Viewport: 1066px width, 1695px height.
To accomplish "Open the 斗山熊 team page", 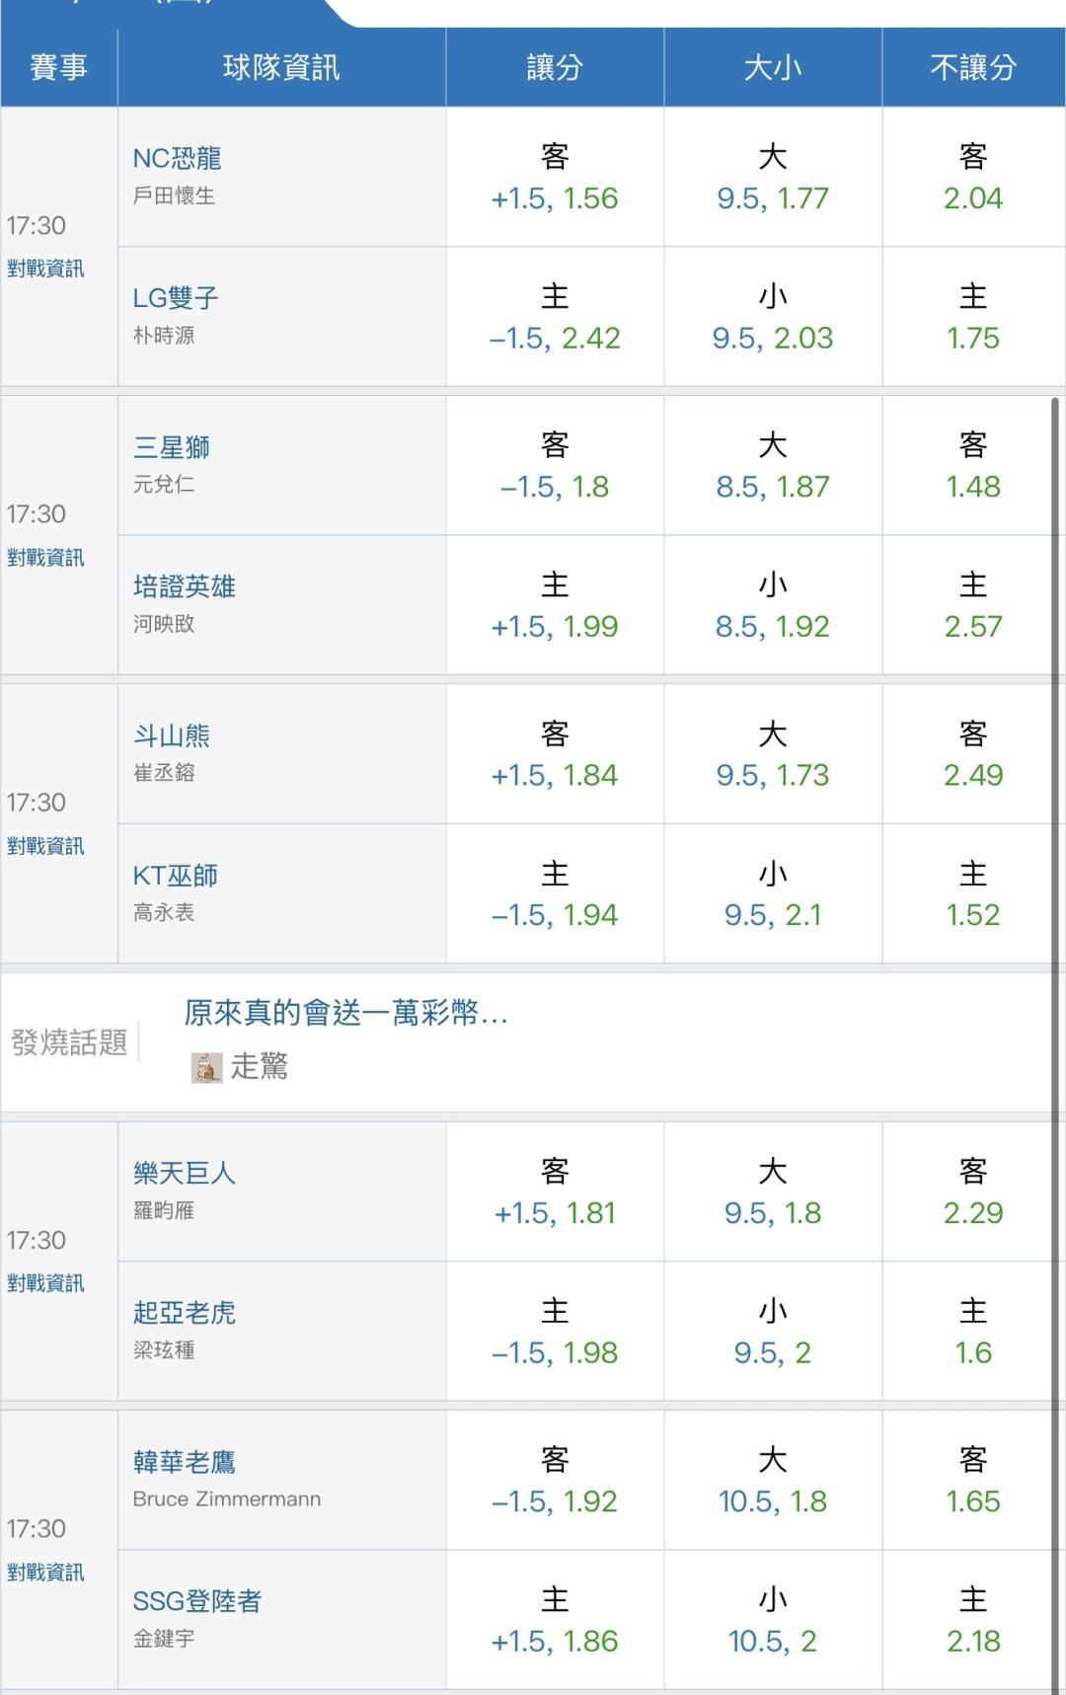I will 172,735.
